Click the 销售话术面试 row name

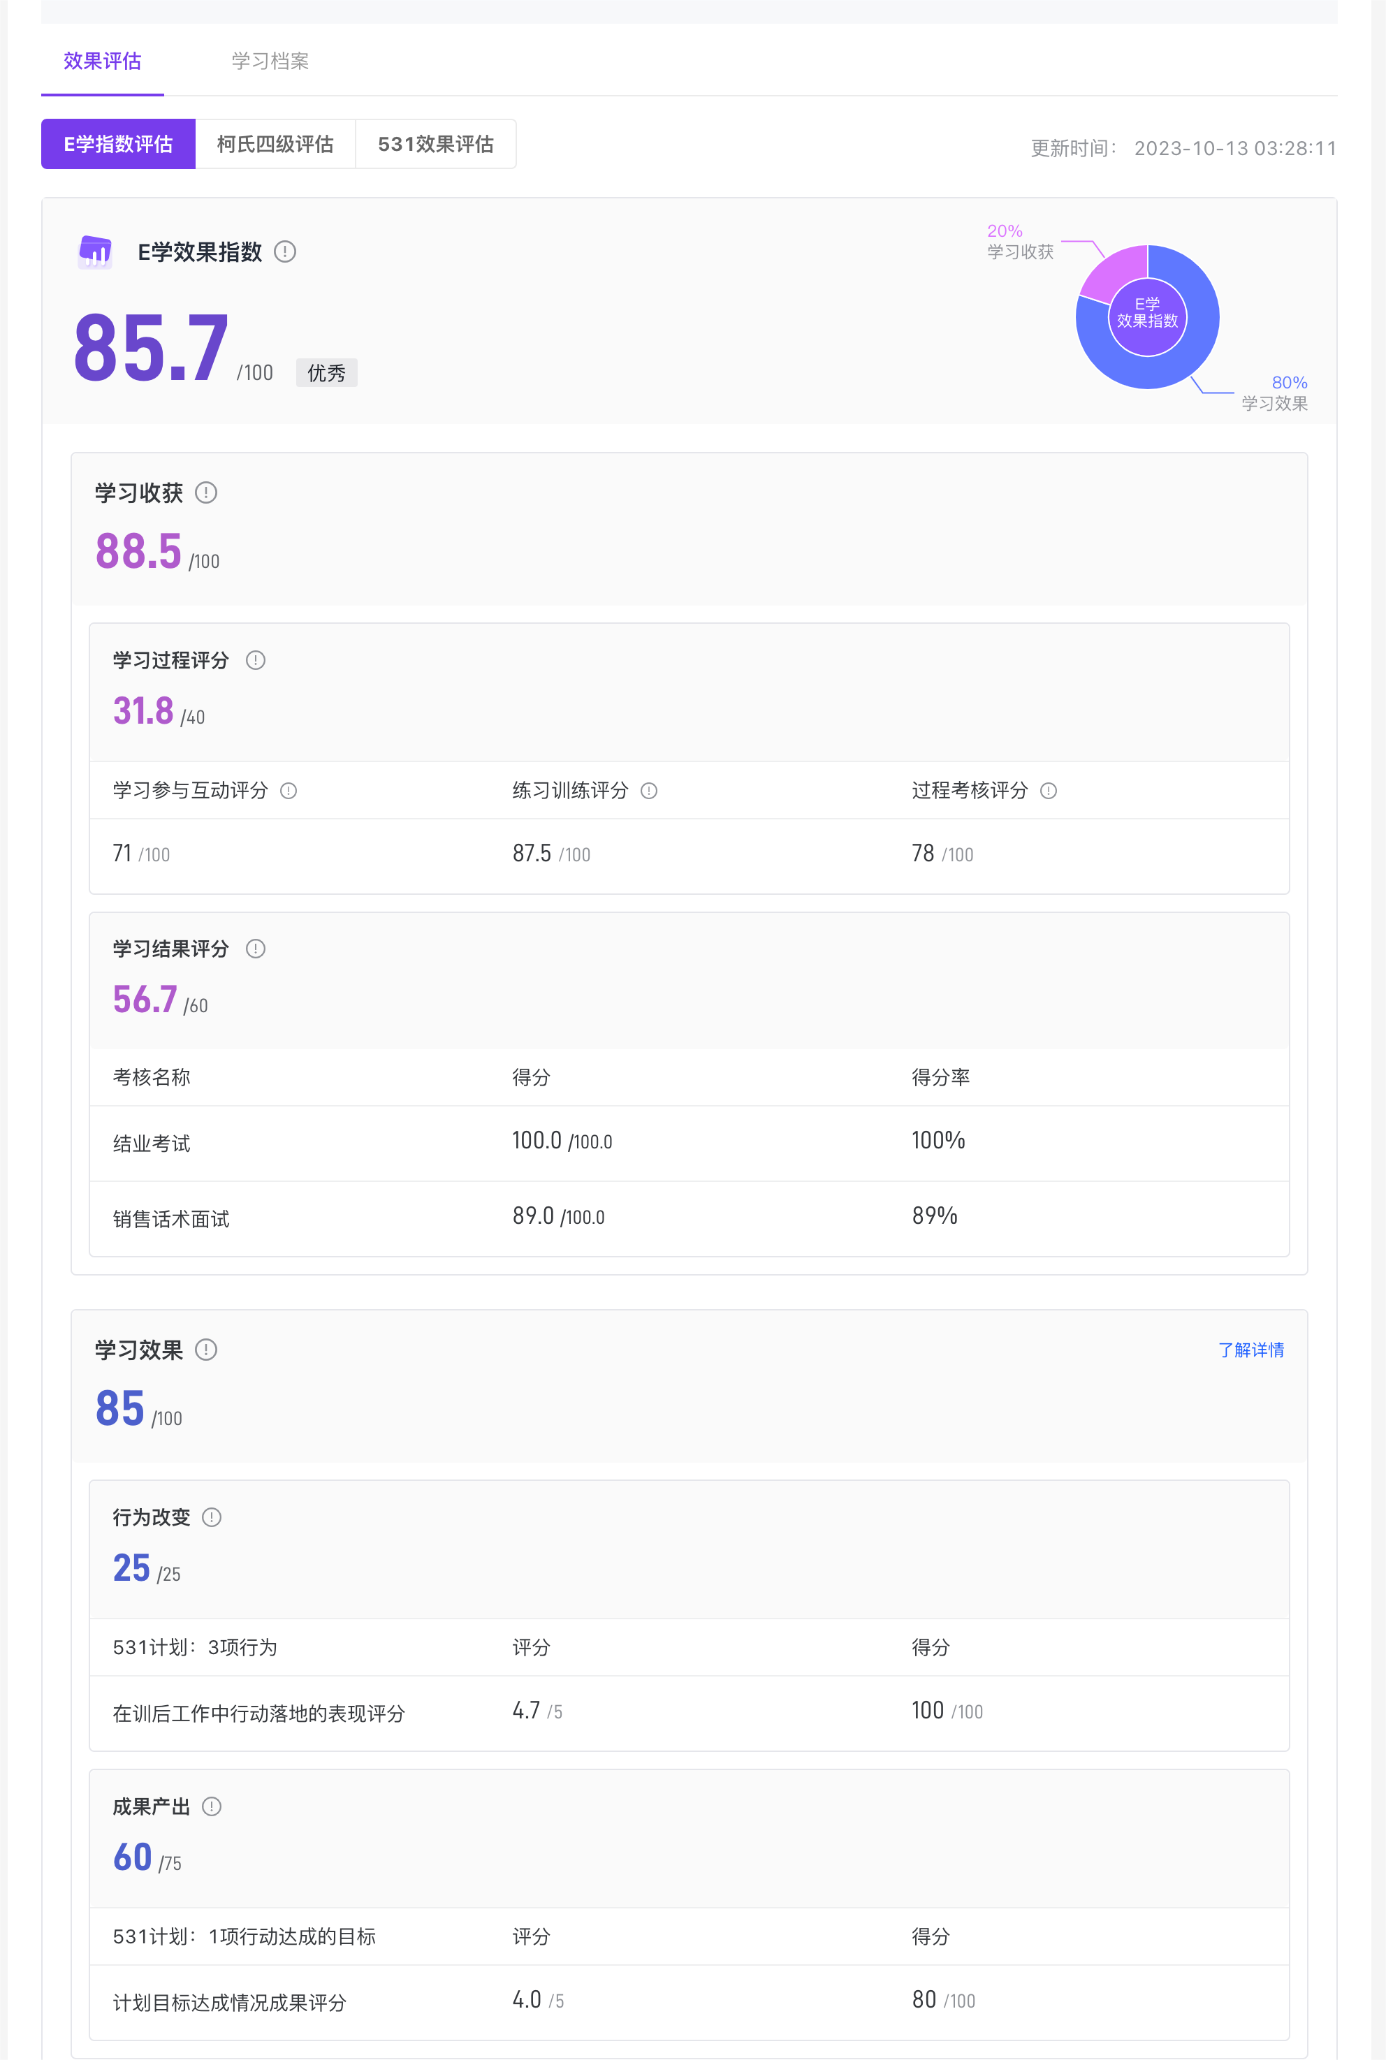tap(170, 1220)
